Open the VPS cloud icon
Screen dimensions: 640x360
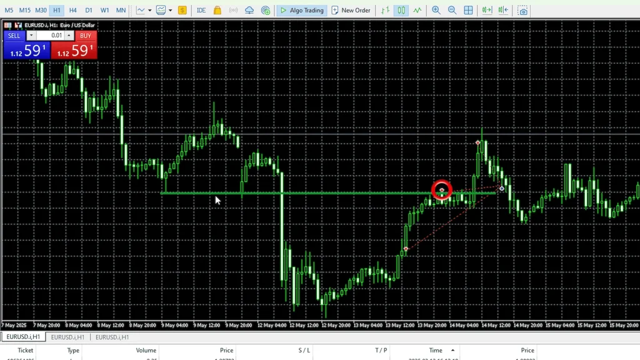(249, 10)
